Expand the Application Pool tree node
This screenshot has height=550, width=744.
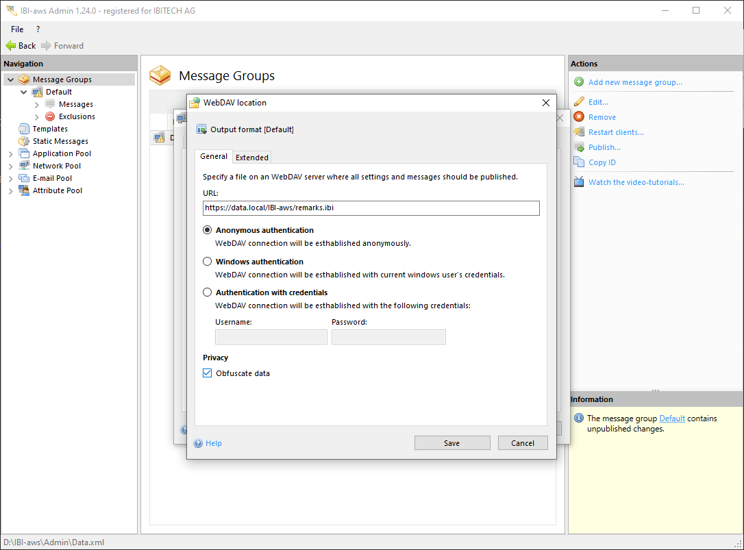tap(10, 154)
